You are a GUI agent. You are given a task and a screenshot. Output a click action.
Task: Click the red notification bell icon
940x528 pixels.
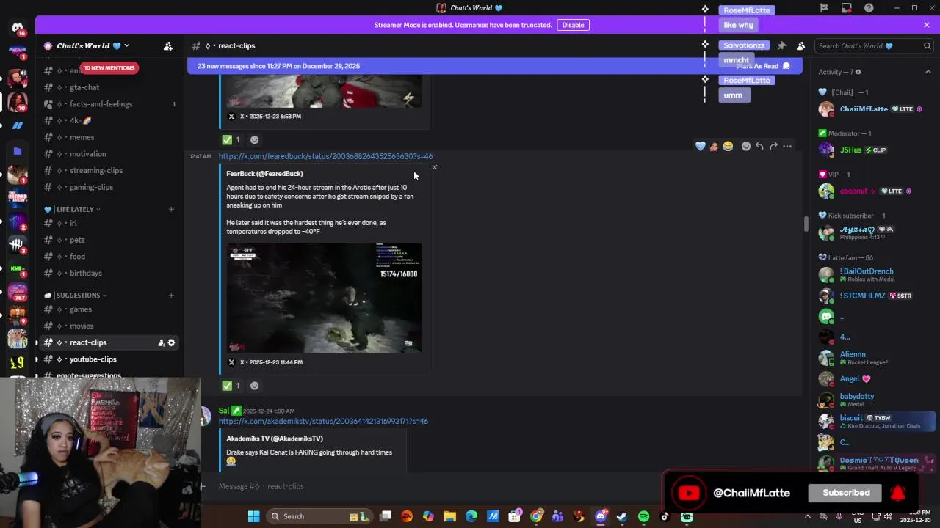click(897, 493)
